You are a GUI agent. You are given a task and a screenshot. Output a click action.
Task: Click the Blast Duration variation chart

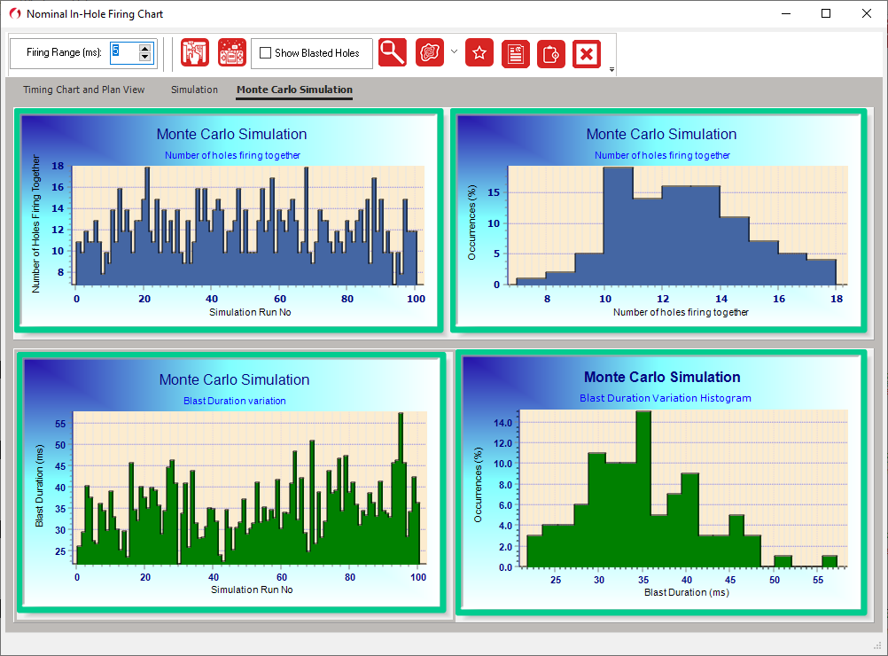coord(230,482)
